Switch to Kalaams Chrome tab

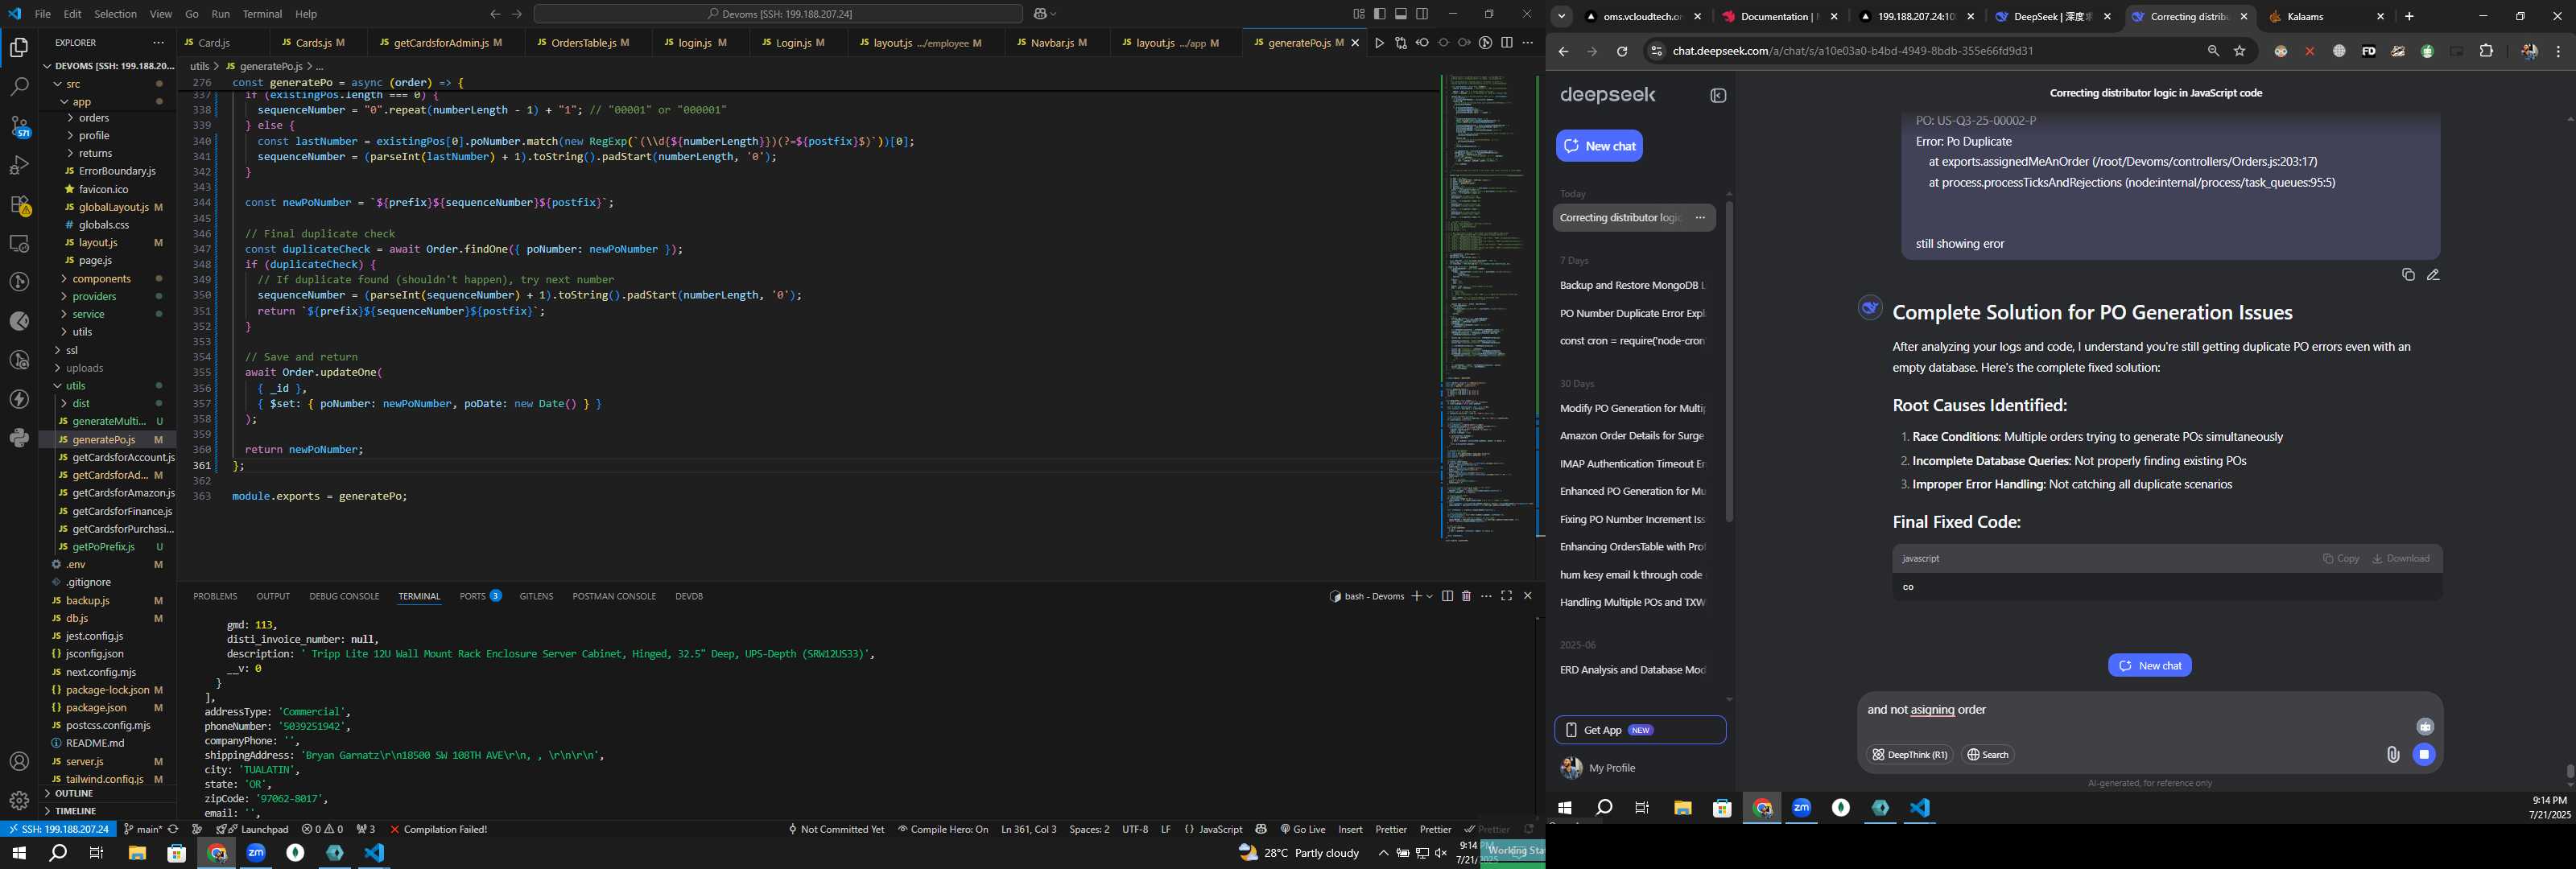click(x=2326, y=17)
